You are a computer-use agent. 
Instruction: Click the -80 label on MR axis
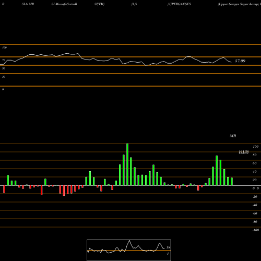[x=255, y=222]
